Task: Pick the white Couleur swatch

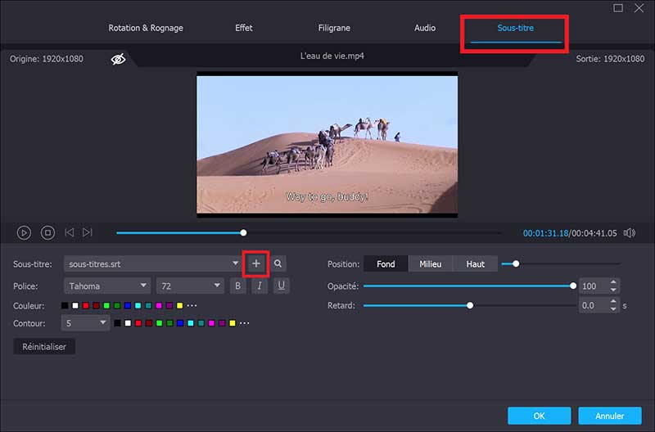Action: pyautogui.click(x=75, y=305)
